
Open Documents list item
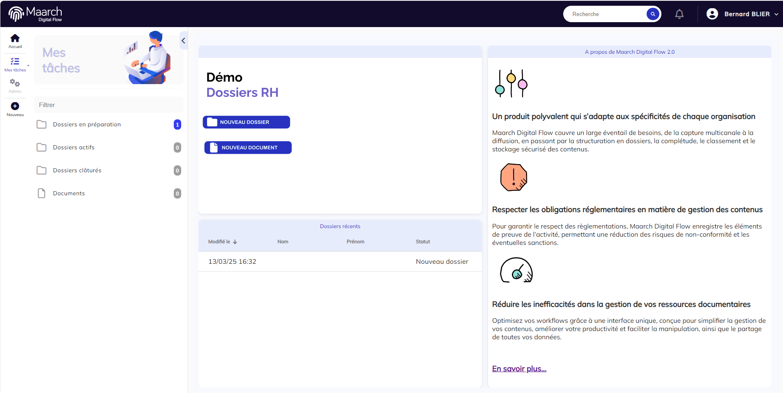109,193
